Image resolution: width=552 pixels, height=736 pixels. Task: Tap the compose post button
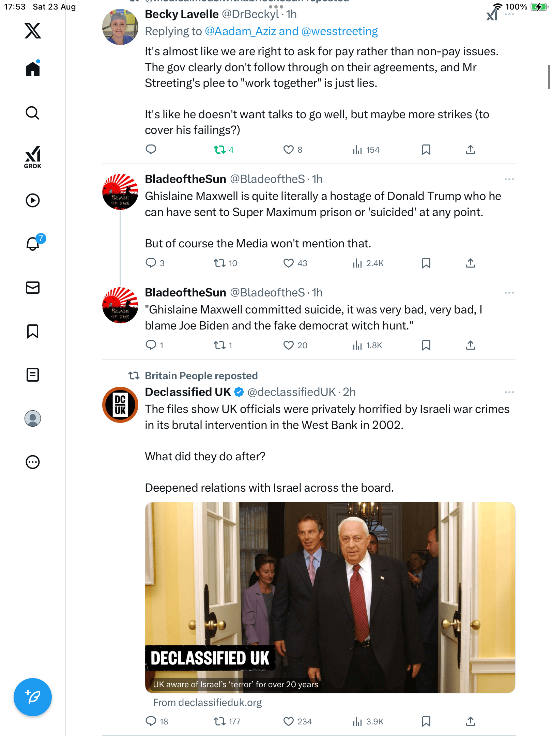[x=33, y=697]
